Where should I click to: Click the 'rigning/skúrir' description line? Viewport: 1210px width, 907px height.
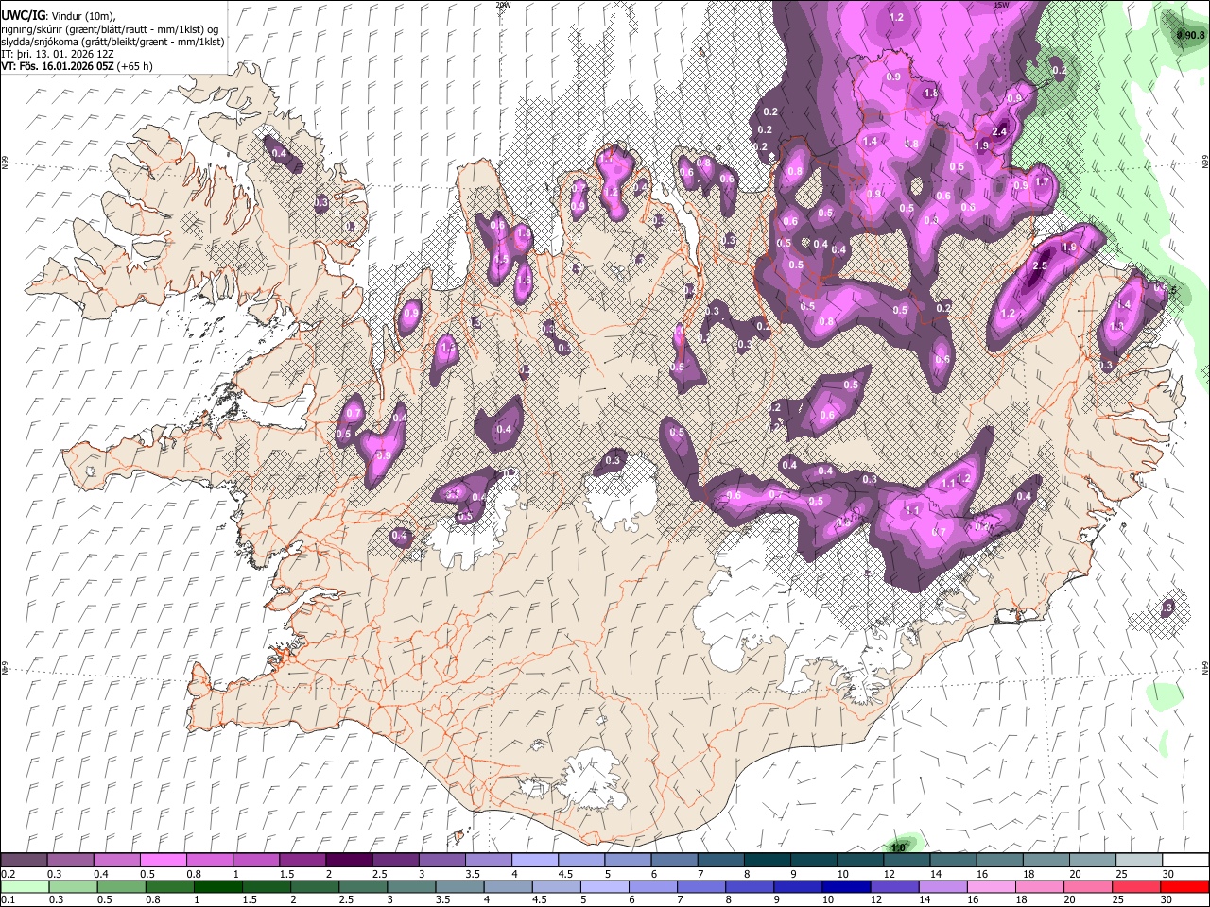pyautogui.click(x=110, y=28)
